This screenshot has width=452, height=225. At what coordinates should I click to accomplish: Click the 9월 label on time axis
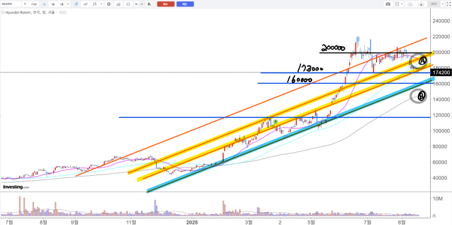click(x=75, y=222)
